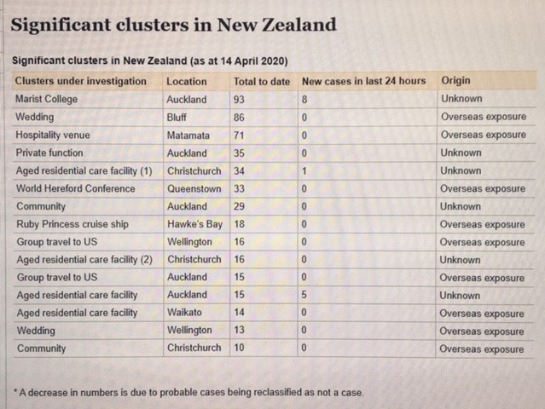Screen dimensions: 545x409
Task: Select the 'Private function' cluster cell
Action: tap(49, 153)
